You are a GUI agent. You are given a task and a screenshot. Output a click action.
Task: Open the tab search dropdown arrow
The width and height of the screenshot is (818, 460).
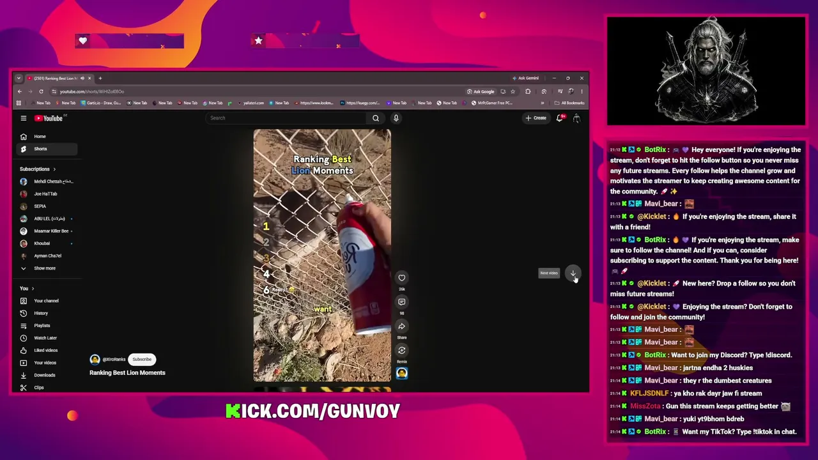point(19,78)
